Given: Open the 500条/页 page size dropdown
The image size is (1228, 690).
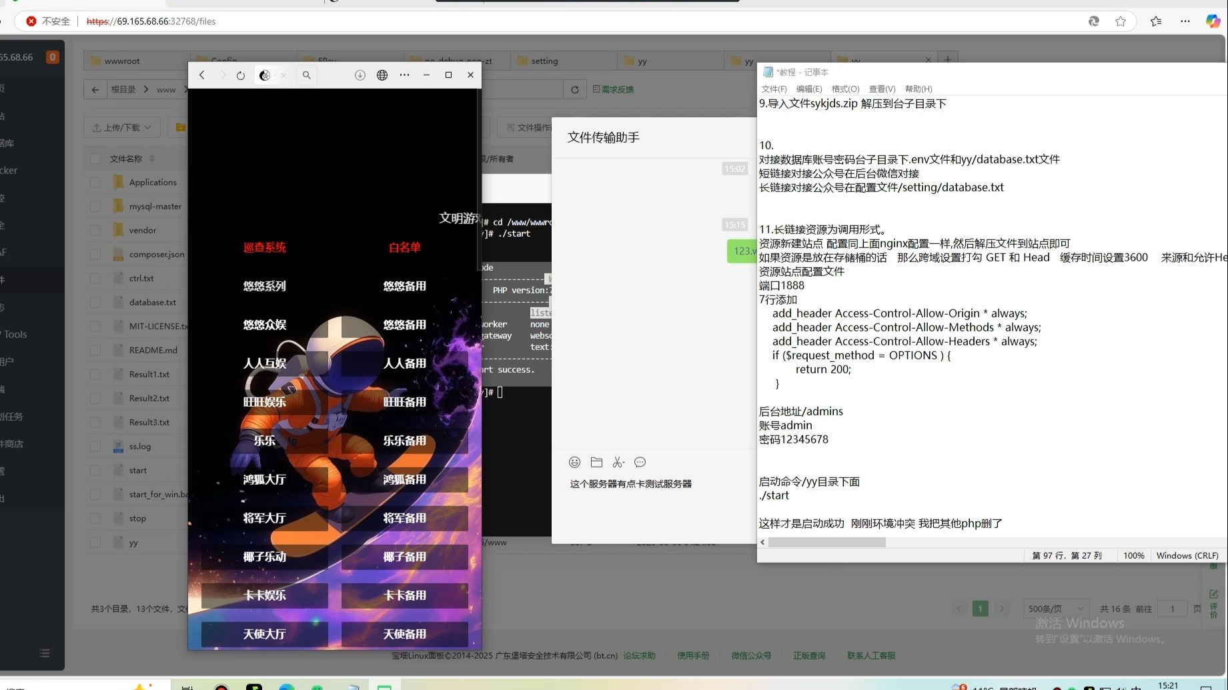Looking at the screenshot, I should [1056, 609].
